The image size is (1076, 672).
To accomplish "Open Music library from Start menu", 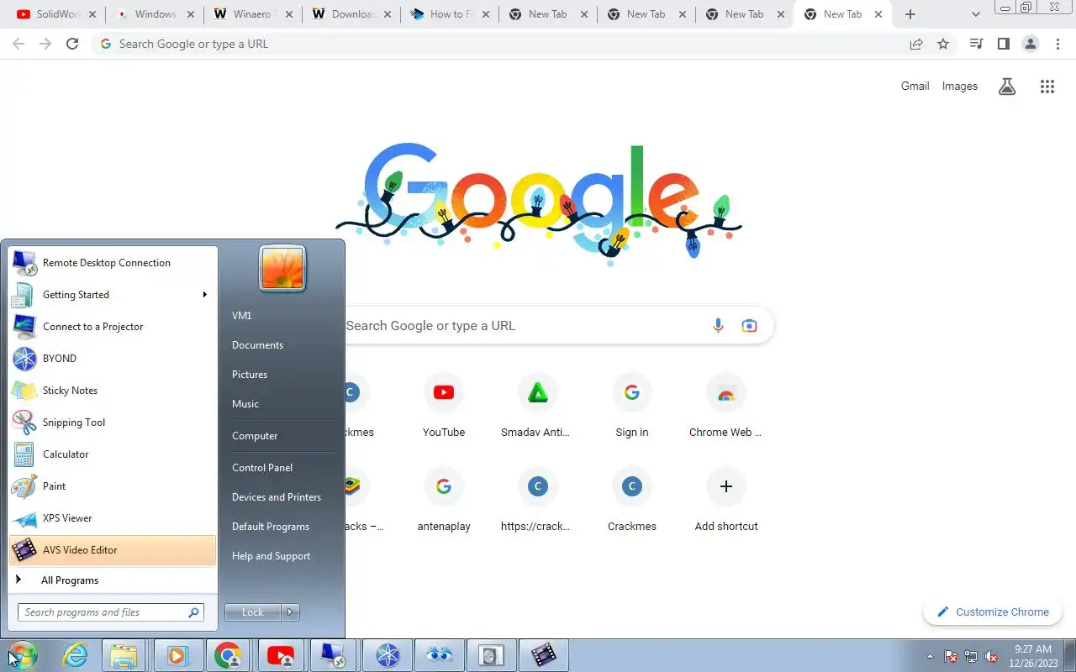I will click(x=245, y=404).
